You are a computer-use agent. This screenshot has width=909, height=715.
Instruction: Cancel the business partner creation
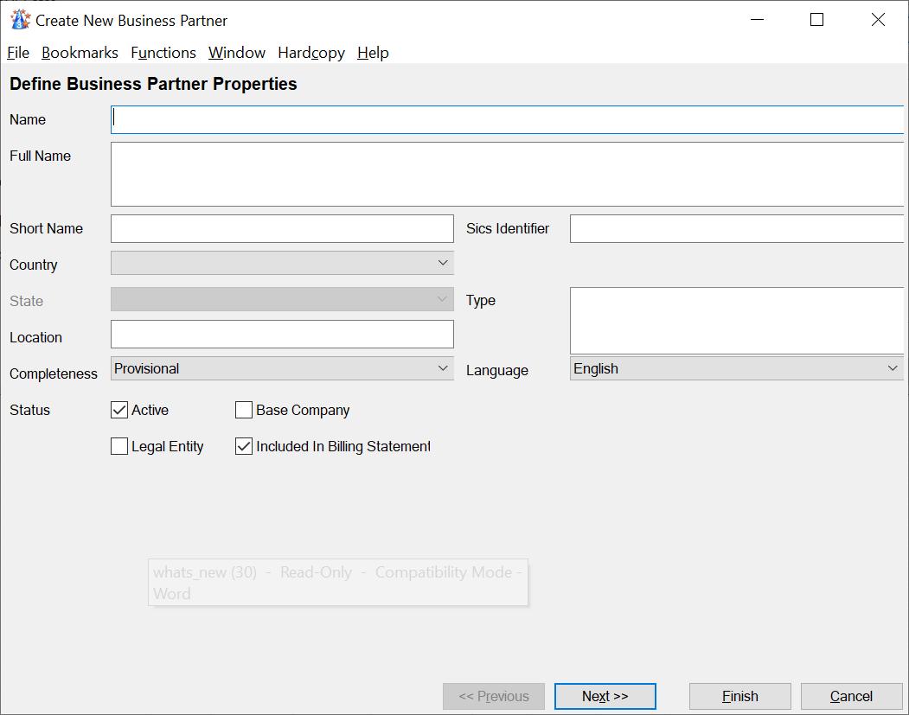click(x=851, y=696)
